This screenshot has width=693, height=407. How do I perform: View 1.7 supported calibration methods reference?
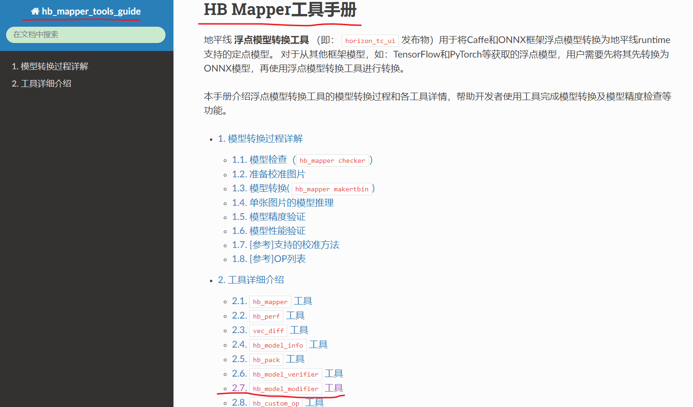(x=285, y=245)
